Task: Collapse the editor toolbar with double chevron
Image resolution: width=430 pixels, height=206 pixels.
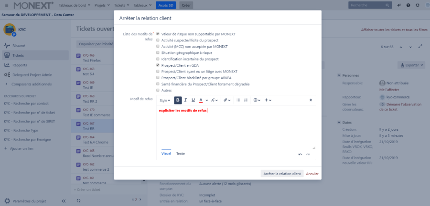Action: (x=311, y=100)
